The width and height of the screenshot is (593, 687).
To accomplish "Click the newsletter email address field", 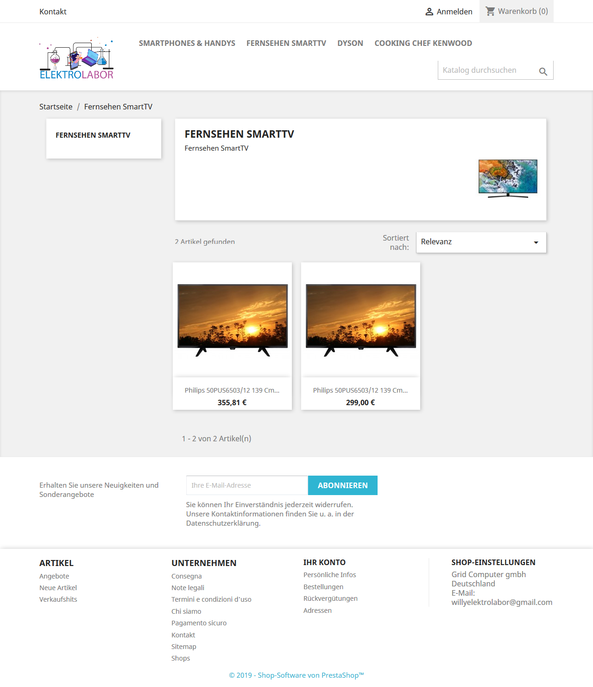I will [247, 485].
